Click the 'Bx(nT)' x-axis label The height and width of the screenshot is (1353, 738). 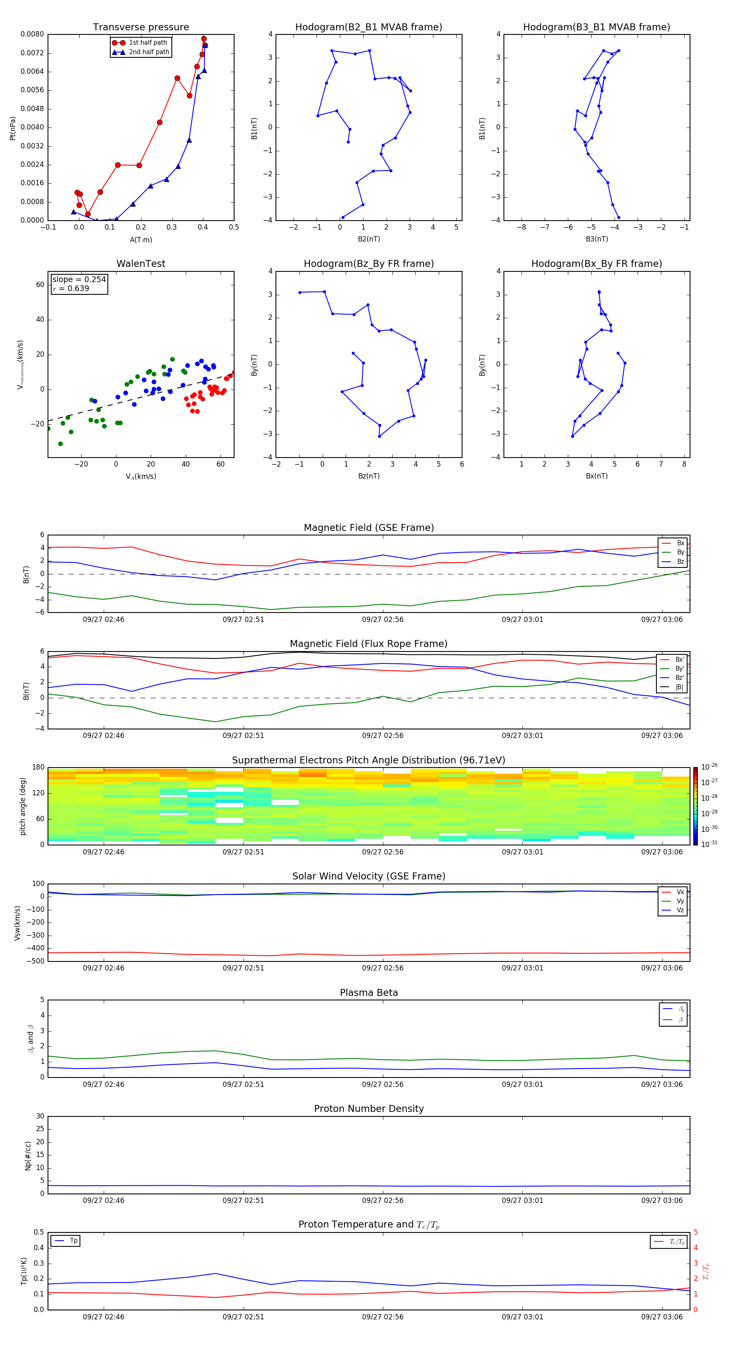coord(597,476)
